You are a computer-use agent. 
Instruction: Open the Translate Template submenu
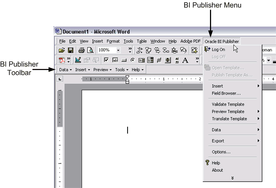(232, 119)
